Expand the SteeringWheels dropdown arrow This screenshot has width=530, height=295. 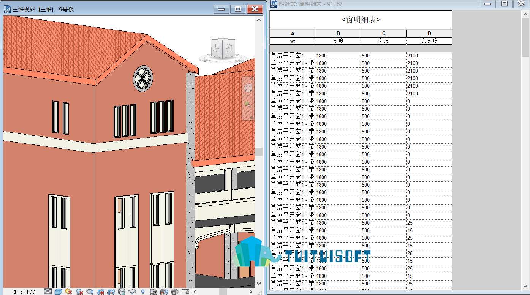point(248,95)
